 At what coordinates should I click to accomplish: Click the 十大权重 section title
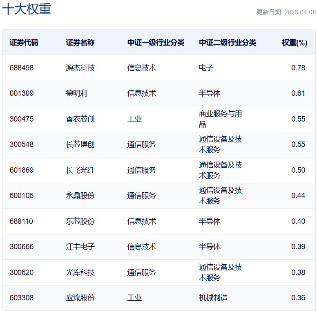(x=27, y=9)
